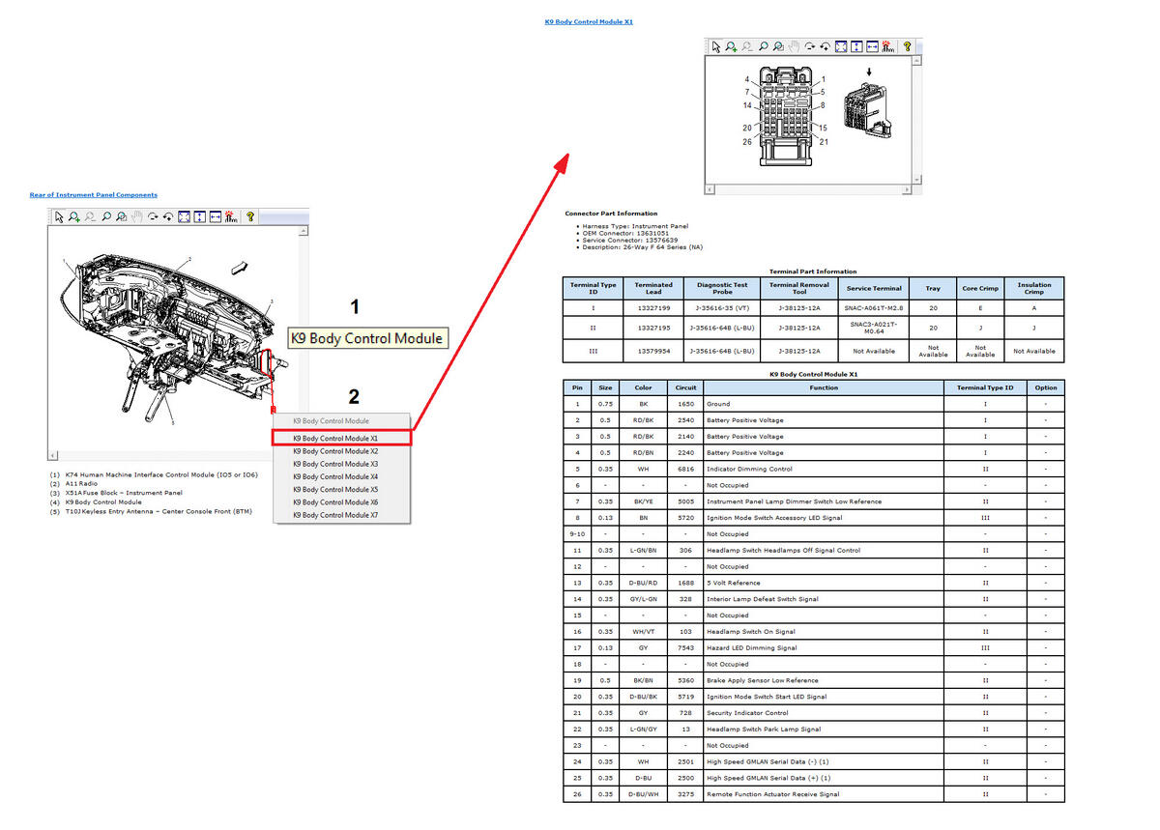Screen dimensions: 1160x830
Task: Click zoom-in magnifier in instrument panel viewer toolbar
Action: tap(74, 217)
